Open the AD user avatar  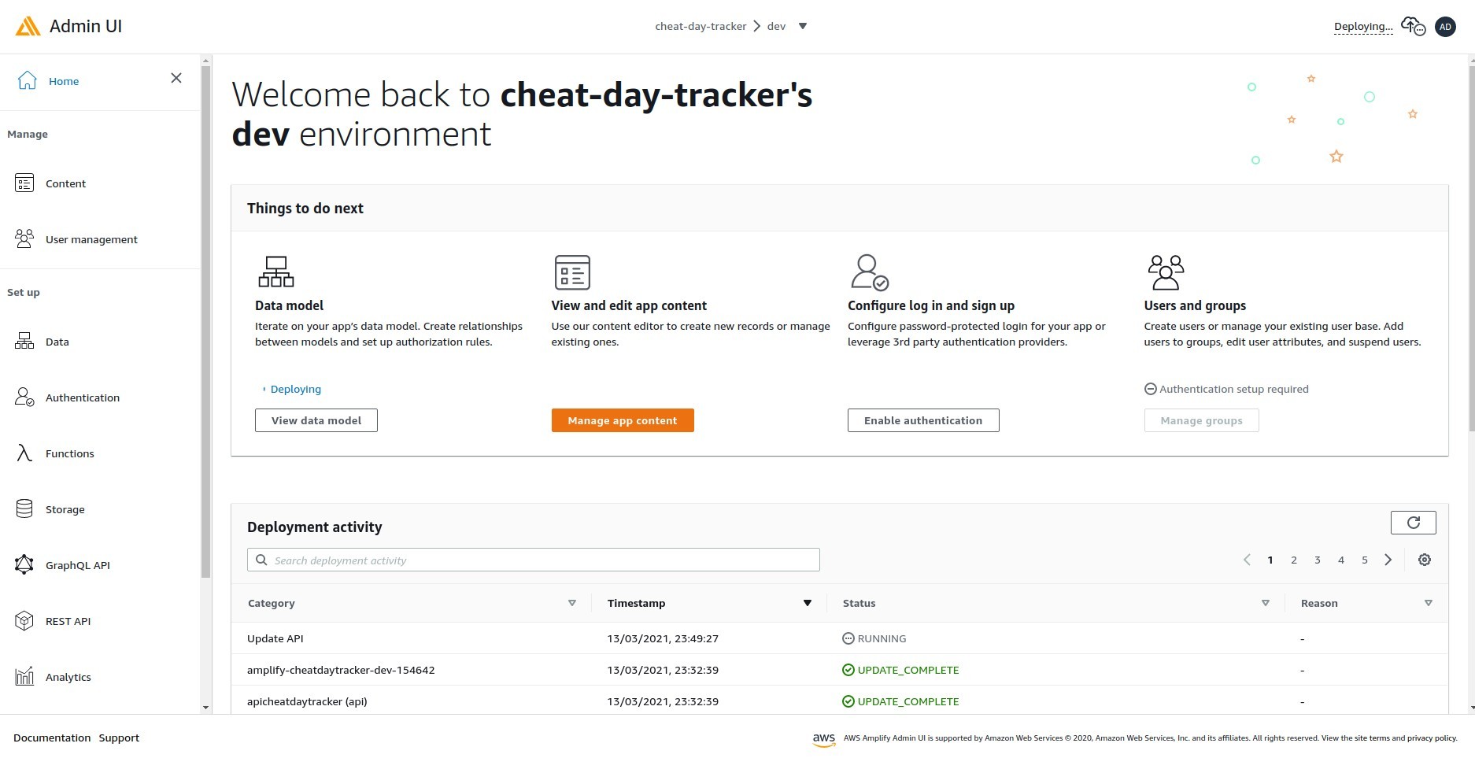coord(1445,27)
